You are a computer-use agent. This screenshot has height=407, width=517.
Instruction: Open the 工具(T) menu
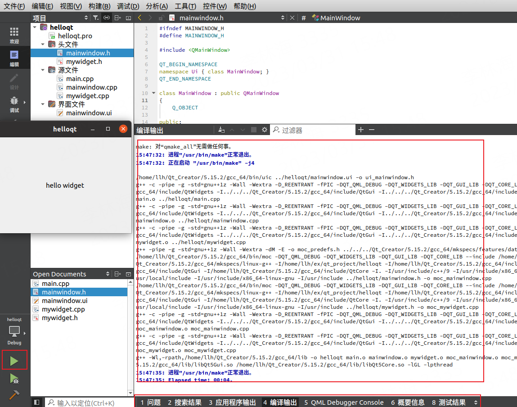pyautogui.click(x=185, y=6)
